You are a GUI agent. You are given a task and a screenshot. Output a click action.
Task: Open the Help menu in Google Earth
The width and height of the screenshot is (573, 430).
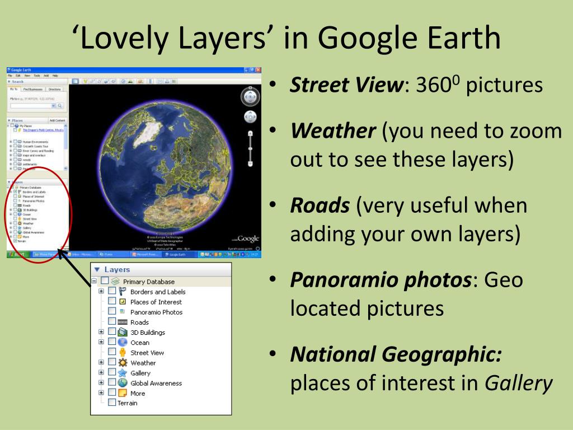(55, 76)
